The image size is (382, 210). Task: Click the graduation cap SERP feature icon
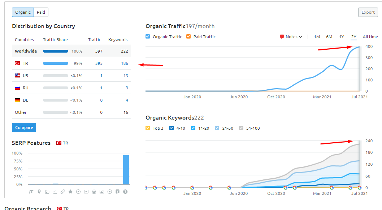point(31,192)
